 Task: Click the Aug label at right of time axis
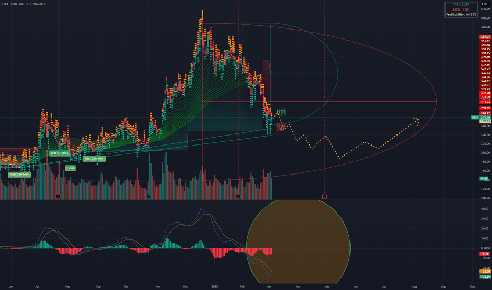(414, 286)
